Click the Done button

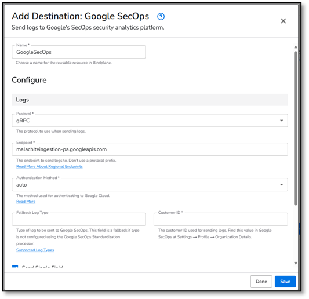261,282
